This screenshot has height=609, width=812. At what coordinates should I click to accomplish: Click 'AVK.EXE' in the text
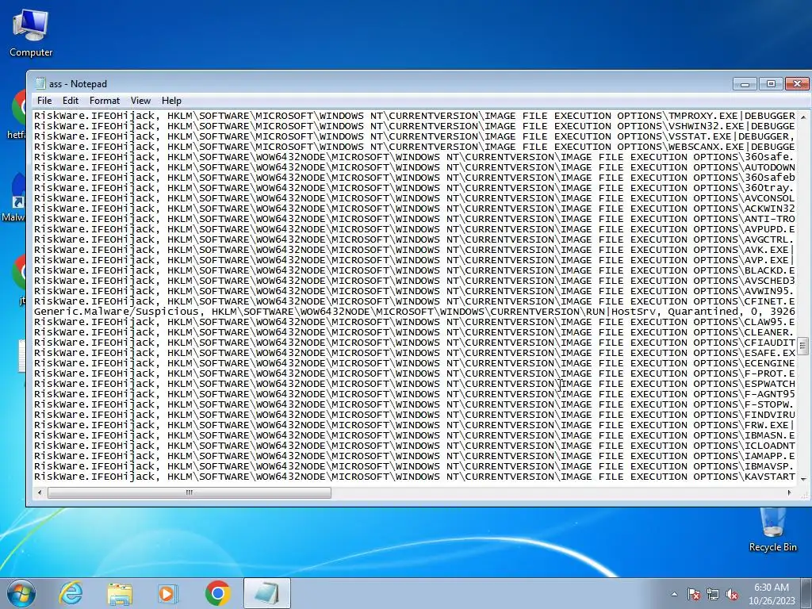pyautogui.click(x=767, y=250)
